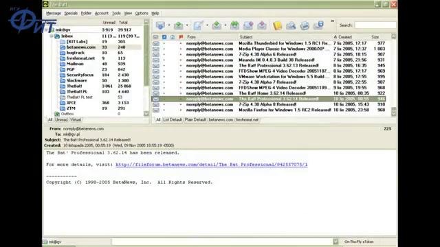
Task: Click The Bat! title bar application icon
Action: (46, 4)
